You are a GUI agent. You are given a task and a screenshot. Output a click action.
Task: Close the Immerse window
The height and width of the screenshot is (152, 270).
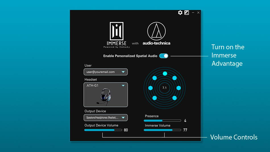198,13
